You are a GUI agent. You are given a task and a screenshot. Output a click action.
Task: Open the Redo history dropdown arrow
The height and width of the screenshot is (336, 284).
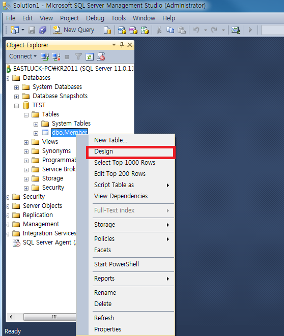point(223,30)
